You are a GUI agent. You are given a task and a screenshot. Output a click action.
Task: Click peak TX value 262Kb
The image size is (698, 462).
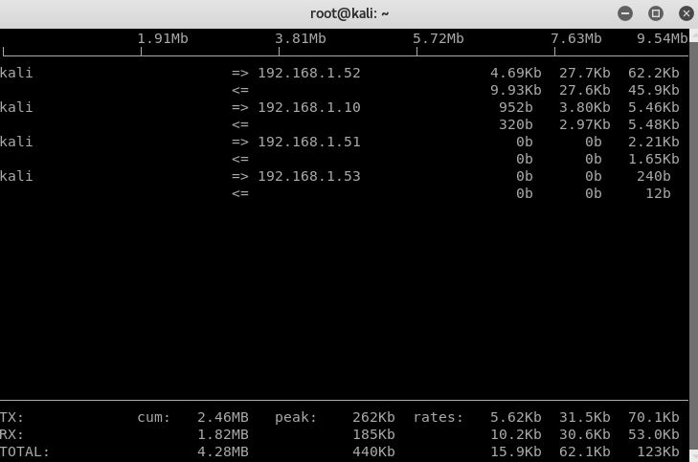tap(373, 417)
